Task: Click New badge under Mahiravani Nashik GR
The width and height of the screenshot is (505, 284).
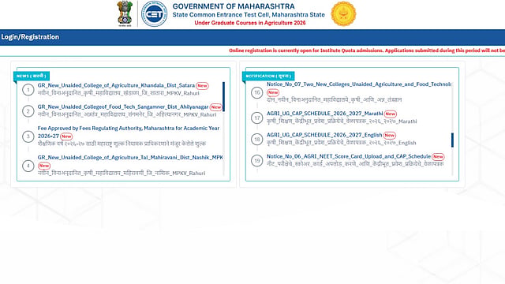Action: 44,166
